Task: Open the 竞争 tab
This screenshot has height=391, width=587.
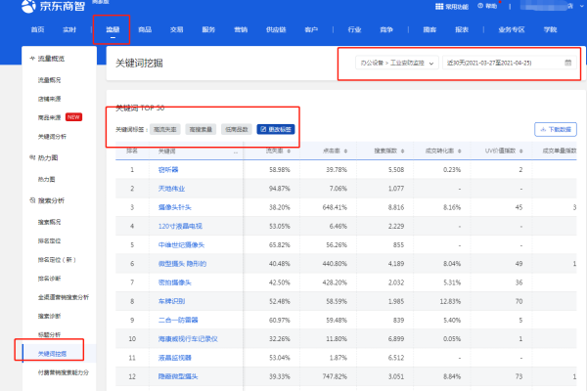Action: tap(386, 29)
